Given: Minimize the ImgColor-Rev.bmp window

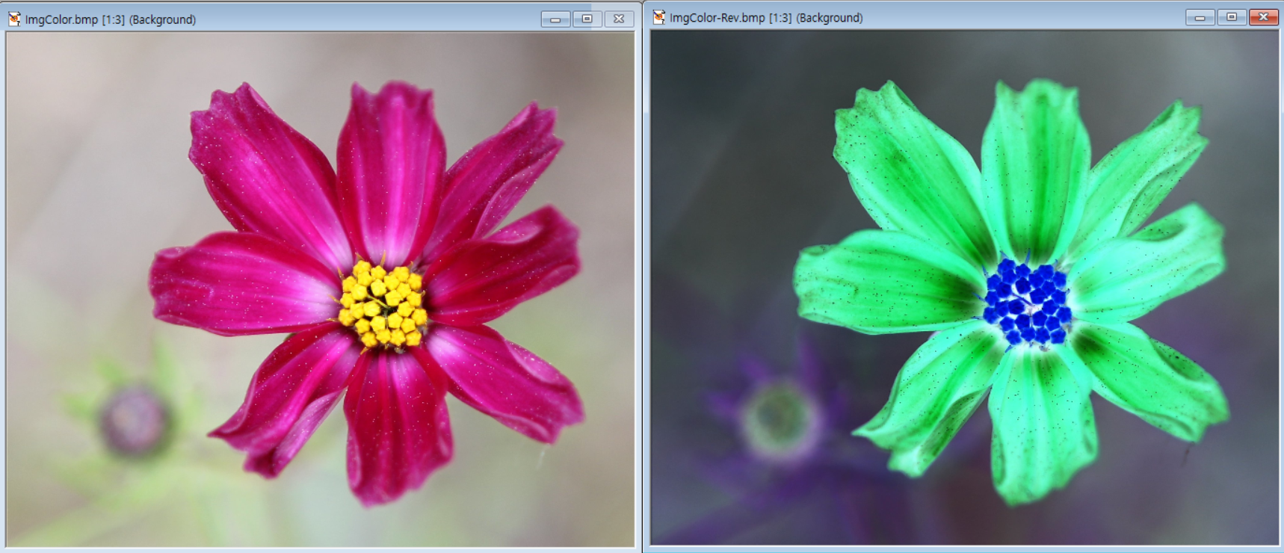Looking at the screenshot, I should 1200,17.
